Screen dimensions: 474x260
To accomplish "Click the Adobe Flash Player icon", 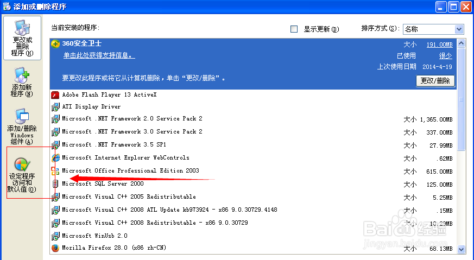I will point(55,95).
